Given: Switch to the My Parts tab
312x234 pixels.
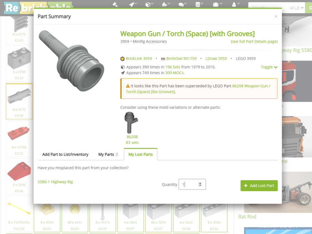Looking at the screenshot, I should (x=106, y=154).
